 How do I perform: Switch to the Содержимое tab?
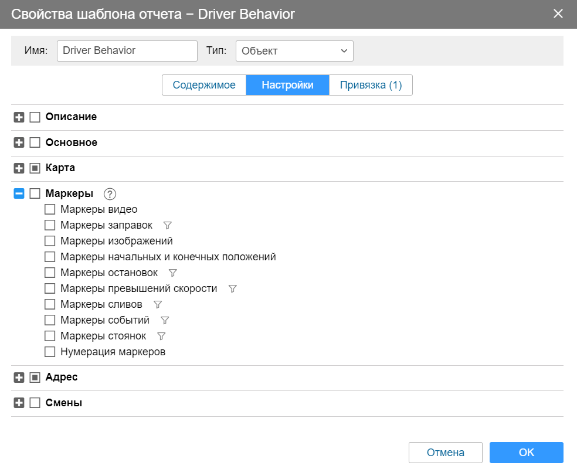204,85
